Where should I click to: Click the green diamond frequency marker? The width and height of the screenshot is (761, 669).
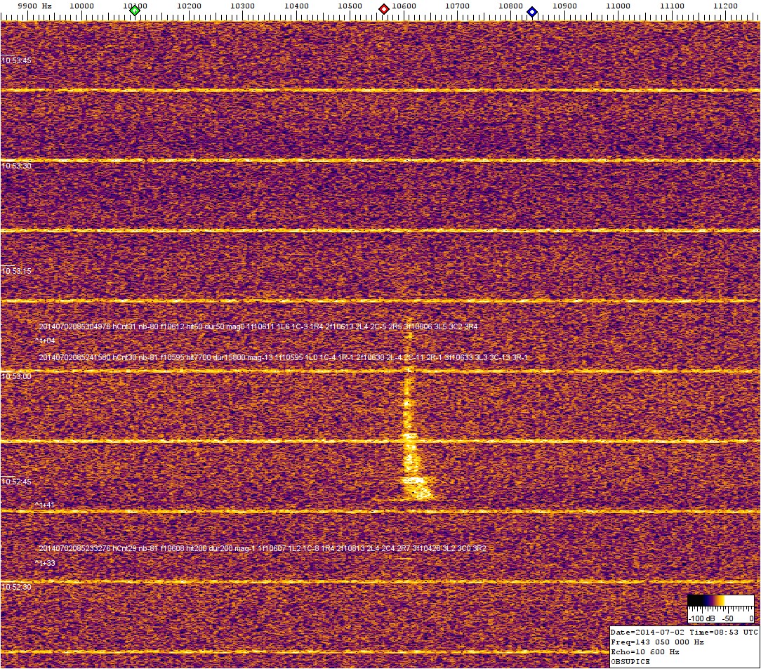pyautogui.click(x=135, y=11)
